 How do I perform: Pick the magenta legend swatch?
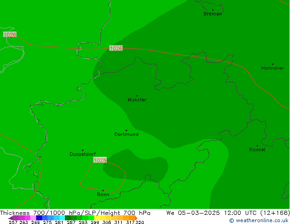tap(27, 218)
